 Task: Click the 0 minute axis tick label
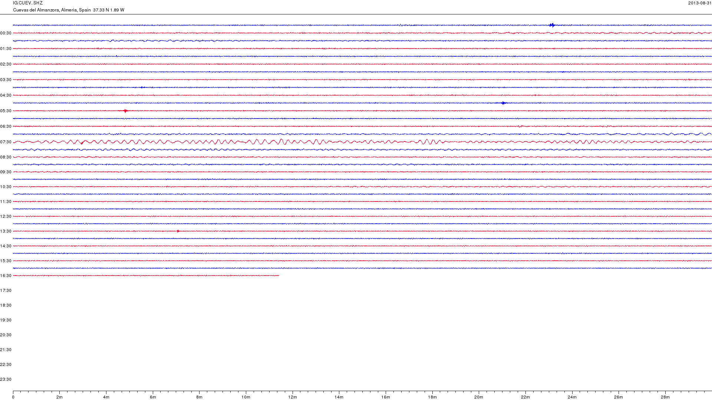[13, 397]
